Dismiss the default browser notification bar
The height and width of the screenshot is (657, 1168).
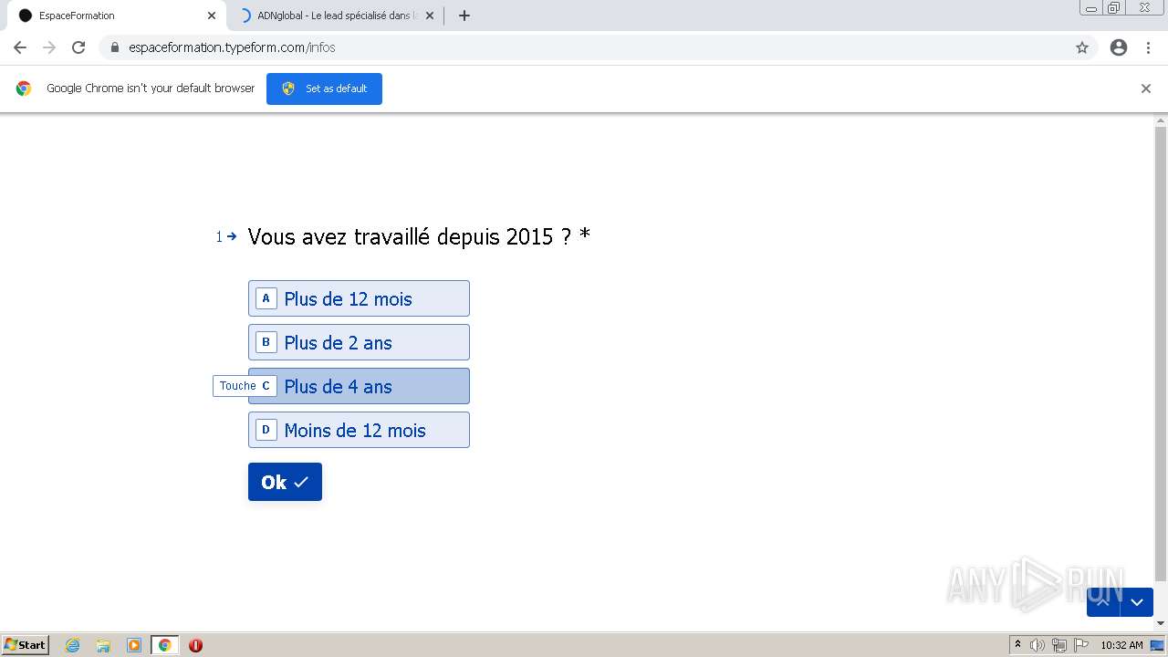[1146, 89]
